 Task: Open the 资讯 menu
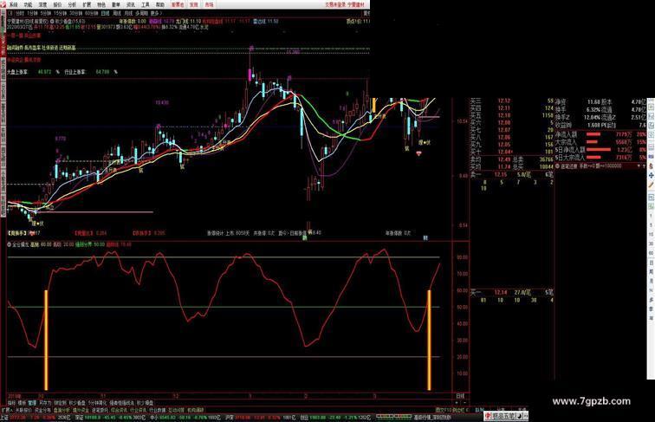click(x=130, y=5)
